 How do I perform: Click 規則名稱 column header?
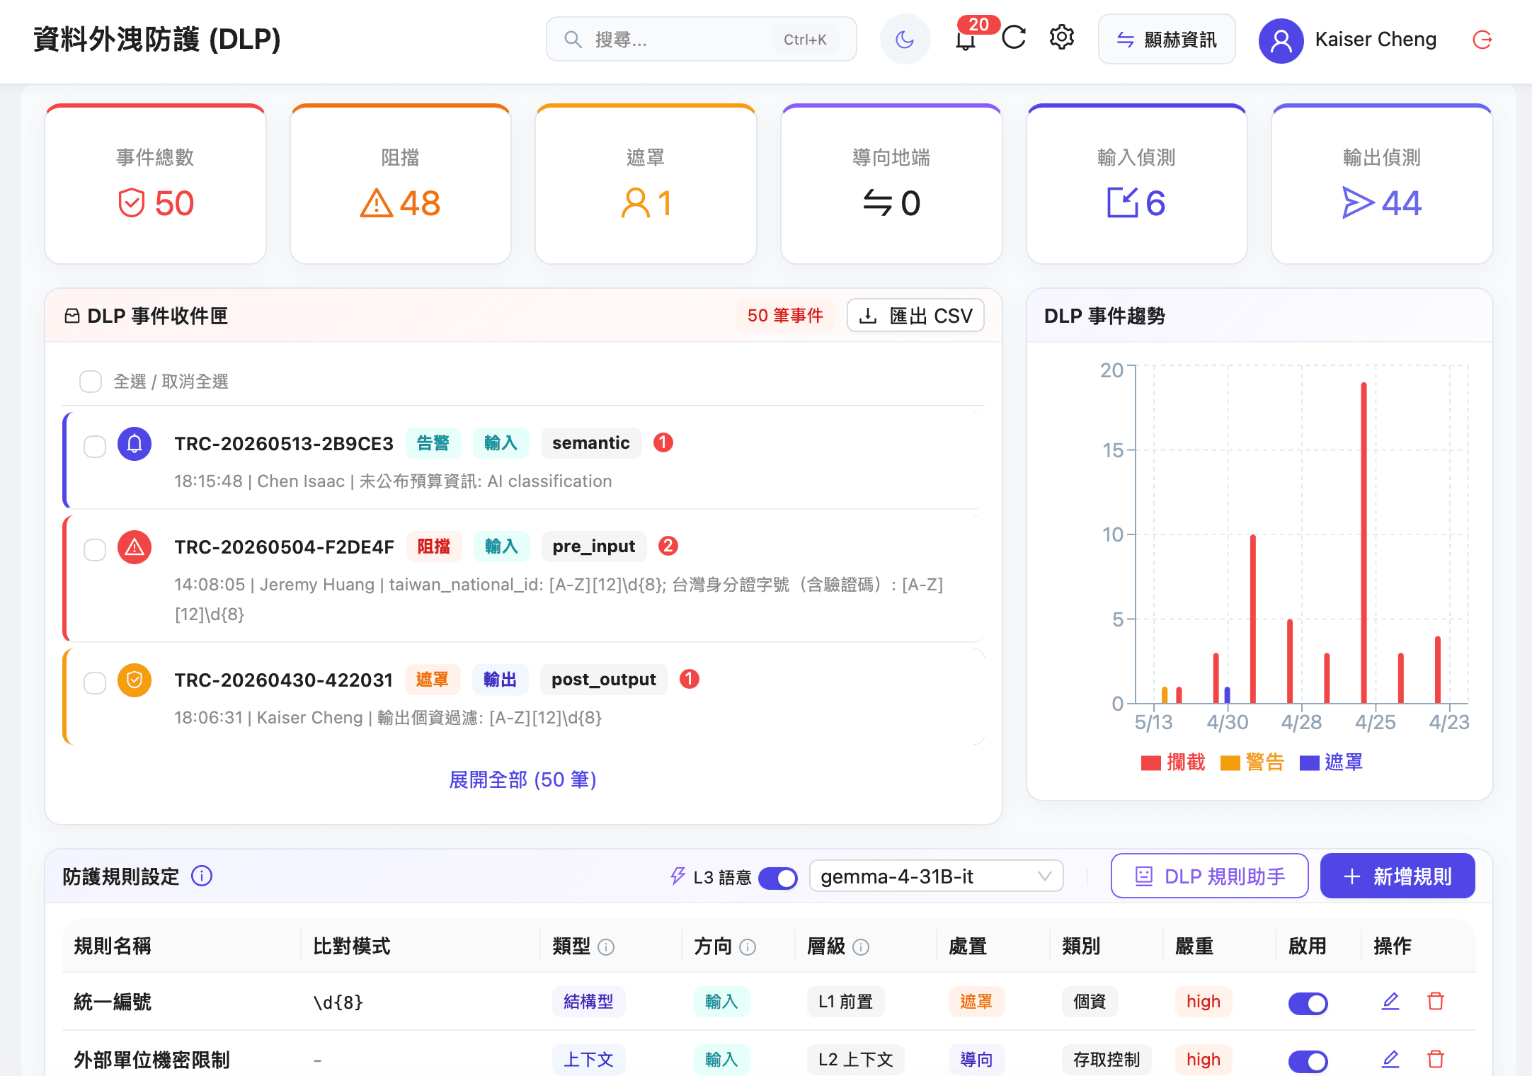(x=113, y=946)
